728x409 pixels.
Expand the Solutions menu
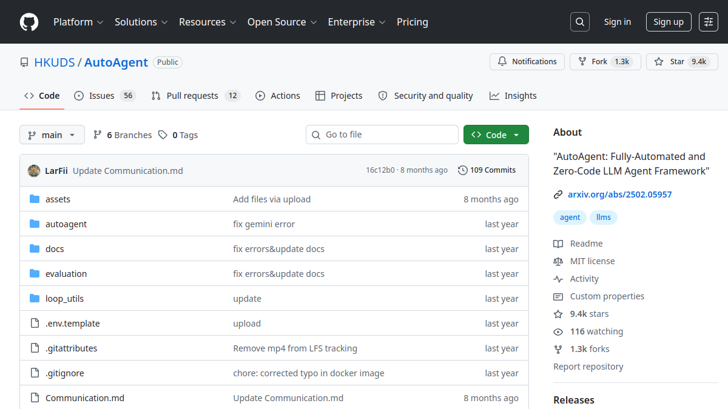pyautogui.click(x=141, y=22)
